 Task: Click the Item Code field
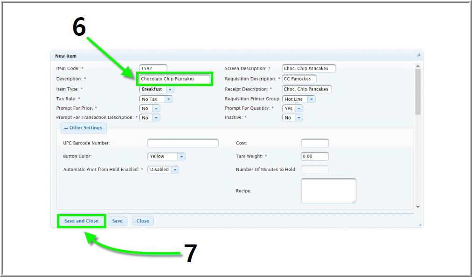coord(153,69)
